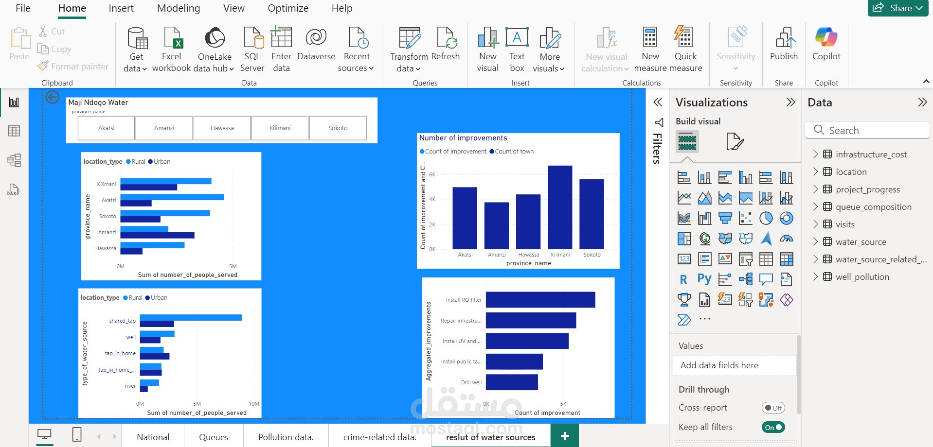The height and width of the screenshot is (447, 933).
Task: Click the Search box in Data pane
Action: [x=867, y=130]
